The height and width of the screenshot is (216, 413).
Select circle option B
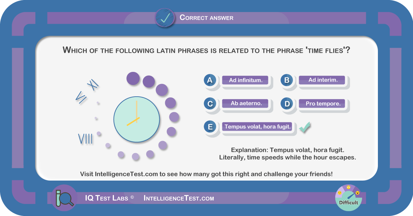286,80
